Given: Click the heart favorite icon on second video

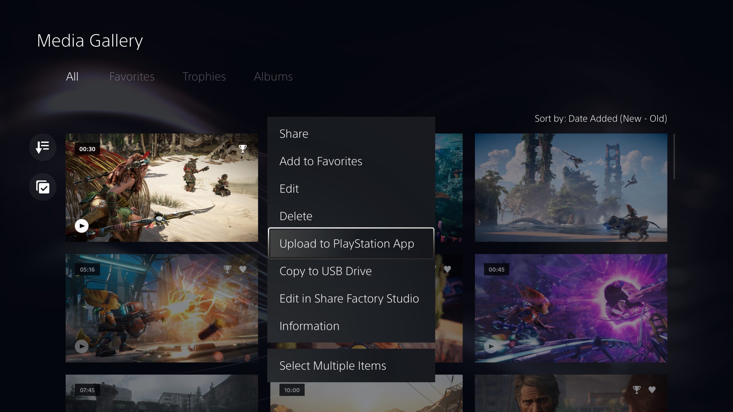Looking at the screenshot, I should click(x=243, y=269).
